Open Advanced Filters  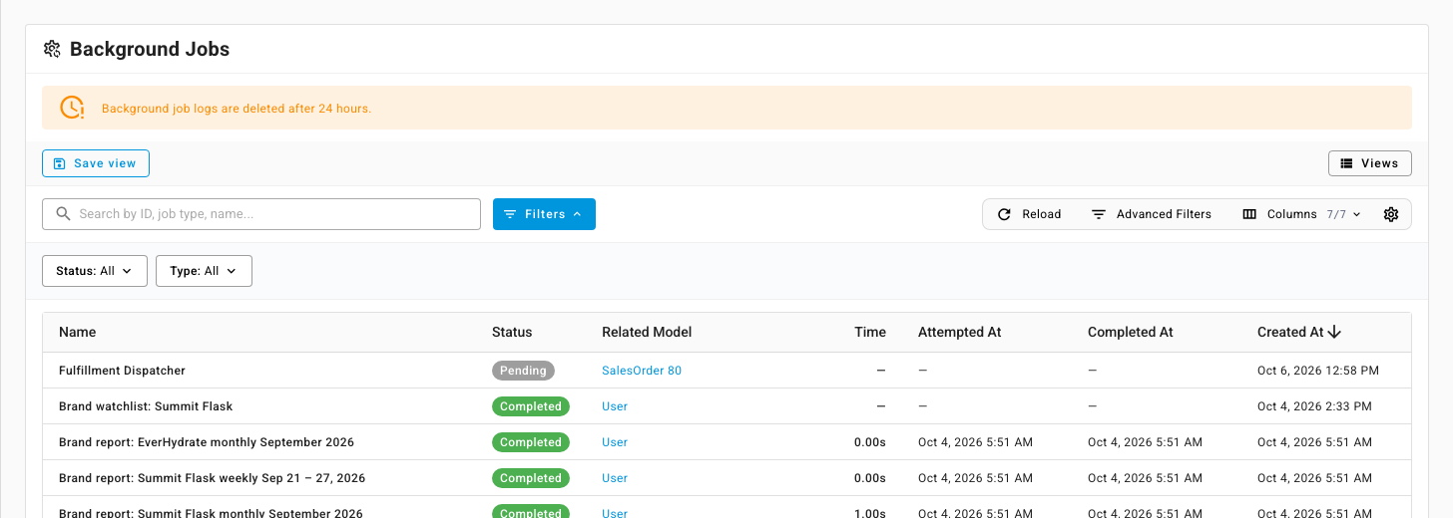(1151, 214)
